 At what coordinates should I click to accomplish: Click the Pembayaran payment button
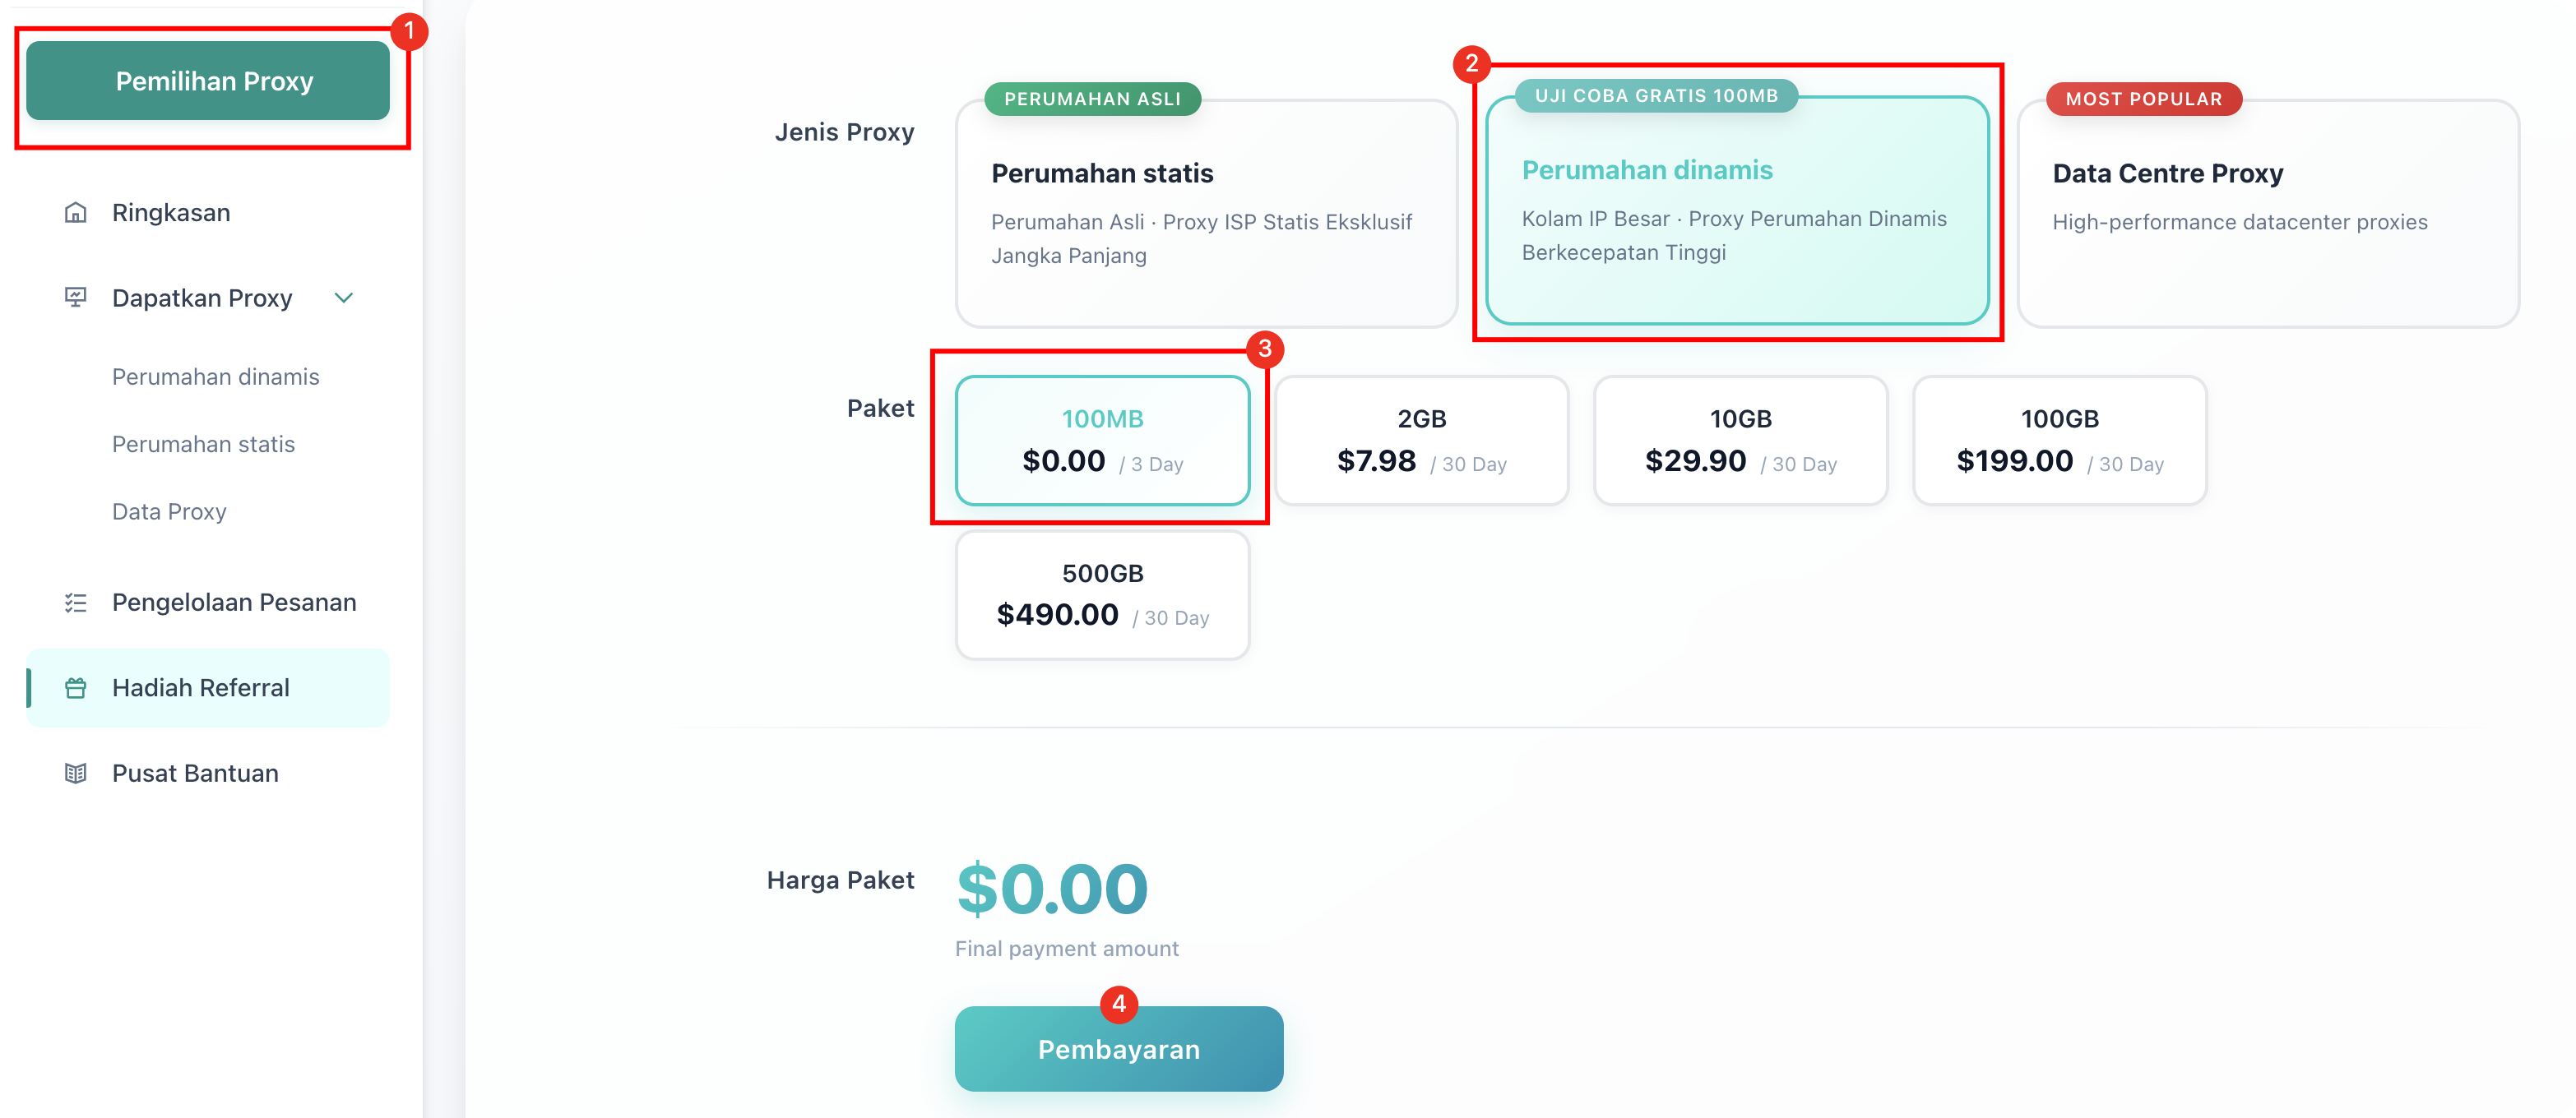1118,1049
